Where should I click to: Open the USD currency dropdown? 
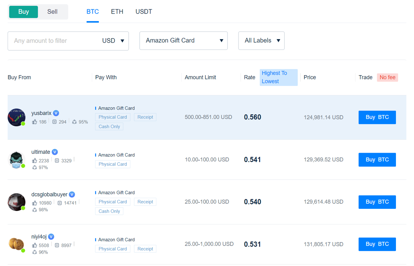click(113, 41)
